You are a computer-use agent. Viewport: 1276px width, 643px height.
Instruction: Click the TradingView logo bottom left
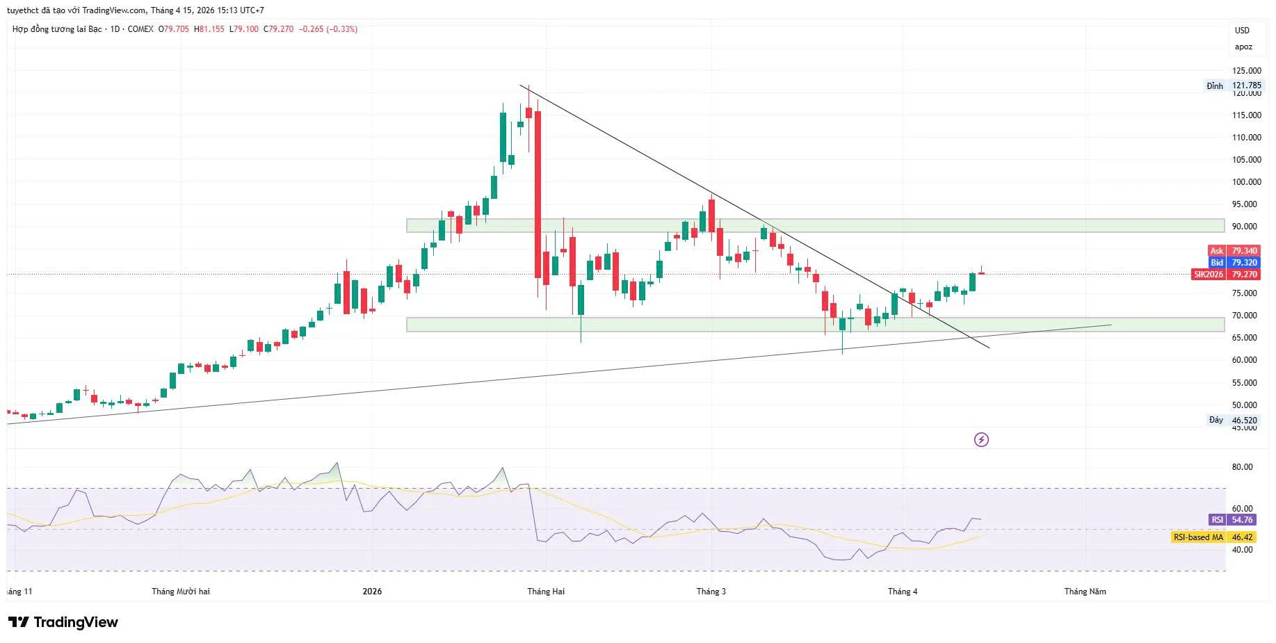click(x=63, y=622)
